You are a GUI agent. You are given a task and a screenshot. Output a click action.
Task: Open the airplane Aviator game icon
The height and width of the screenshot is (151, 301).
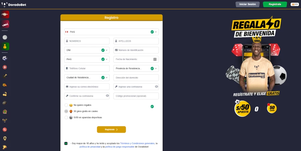click(5, 24)
